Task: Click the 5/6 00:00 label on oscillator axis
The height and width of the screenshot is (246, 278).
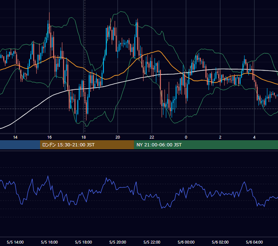Action: coord(186,242)
